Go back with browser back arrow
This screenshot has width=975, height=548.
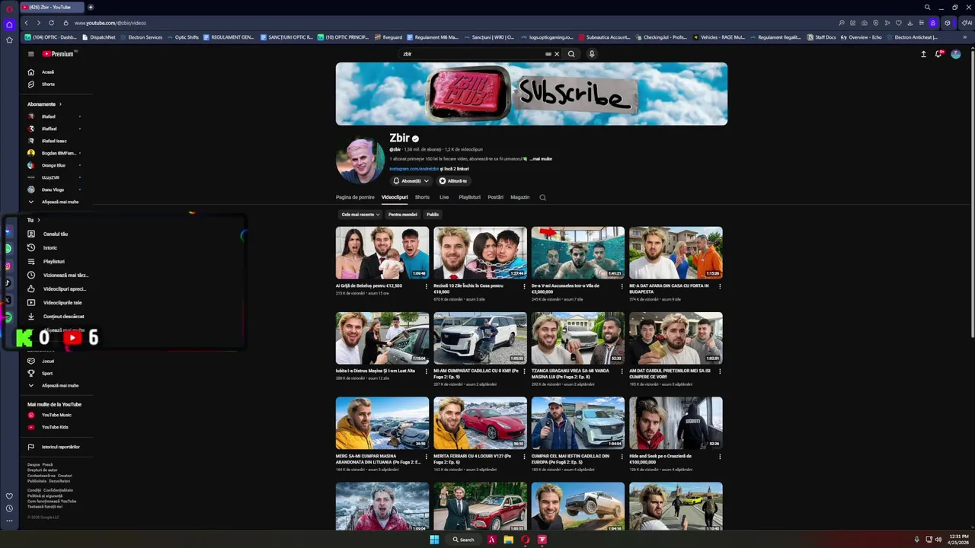coord(27,23)
